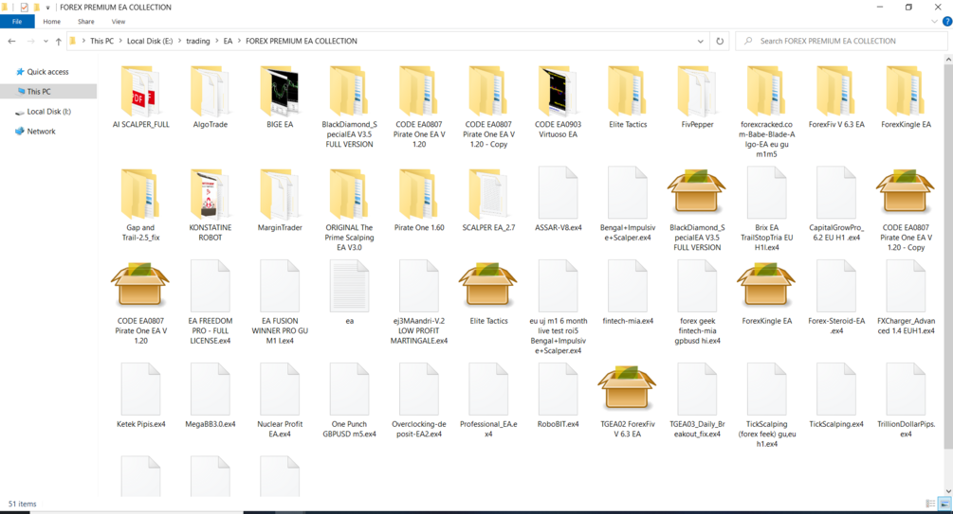953x514 pixels.
Task: Expand the chevron after trading in breadcrumb
Action: pos(216,42)
